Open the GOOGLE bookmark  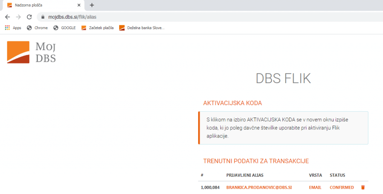[65, 28]
